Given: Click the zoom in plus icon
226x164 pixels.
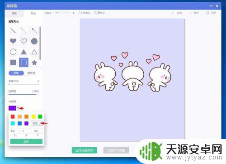Looking at the screenshot, I should coord(73,13).
